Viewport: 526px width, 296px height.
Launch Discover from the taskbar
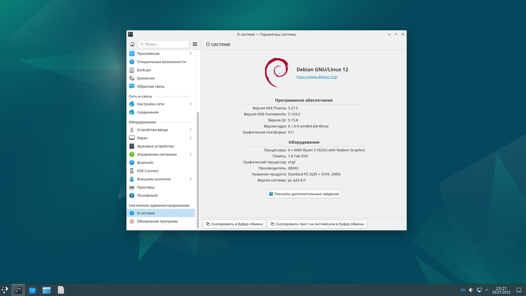32,289
